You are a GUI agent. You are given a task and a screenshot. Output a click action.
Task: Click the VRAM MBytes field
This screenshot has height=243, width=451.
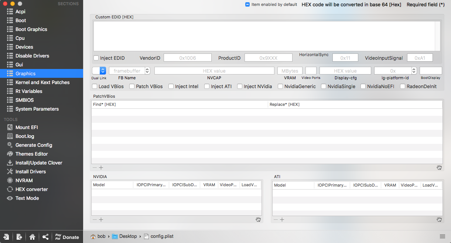click(290, 70)
